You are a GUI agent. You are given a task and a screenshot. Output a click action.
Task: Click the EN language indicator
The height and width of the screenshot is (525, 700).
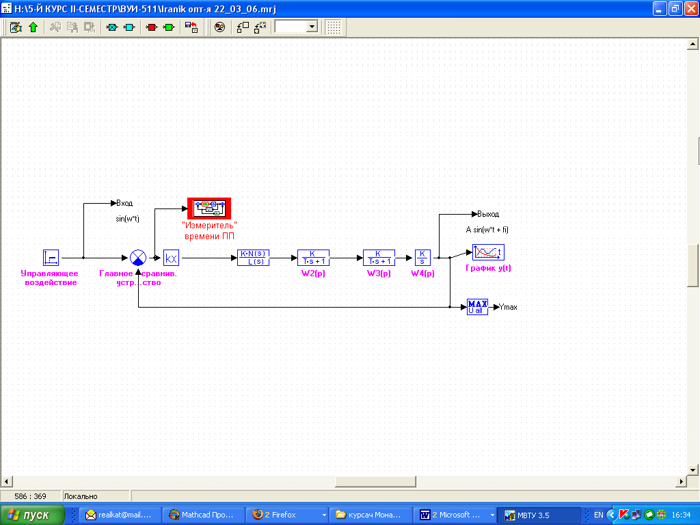click(598, 515)
